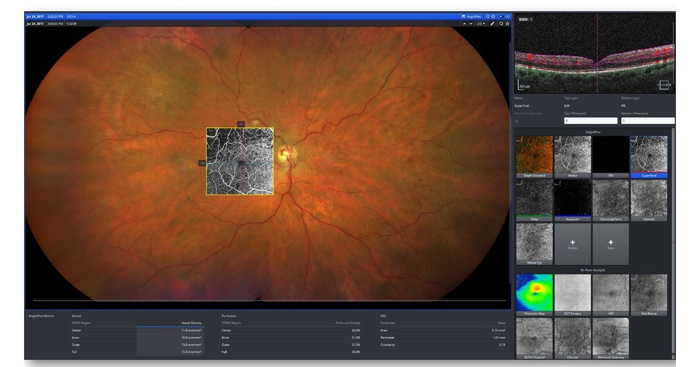Viewport: 700px width, 367px height.
Task: Enable Remove Projections
Action: click(516, 120)
